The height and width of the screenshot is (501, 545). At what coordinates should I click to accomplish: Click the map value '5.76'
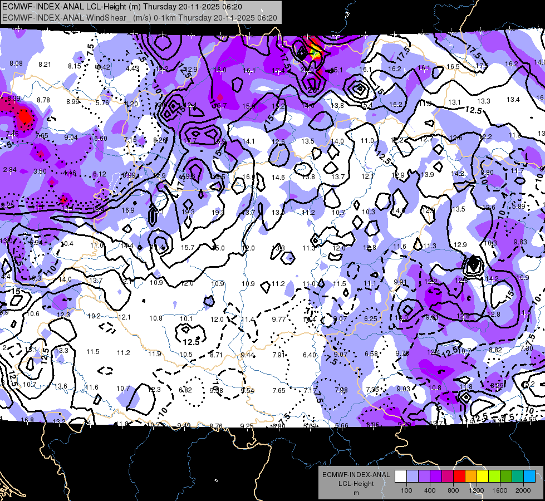[102, 102]
